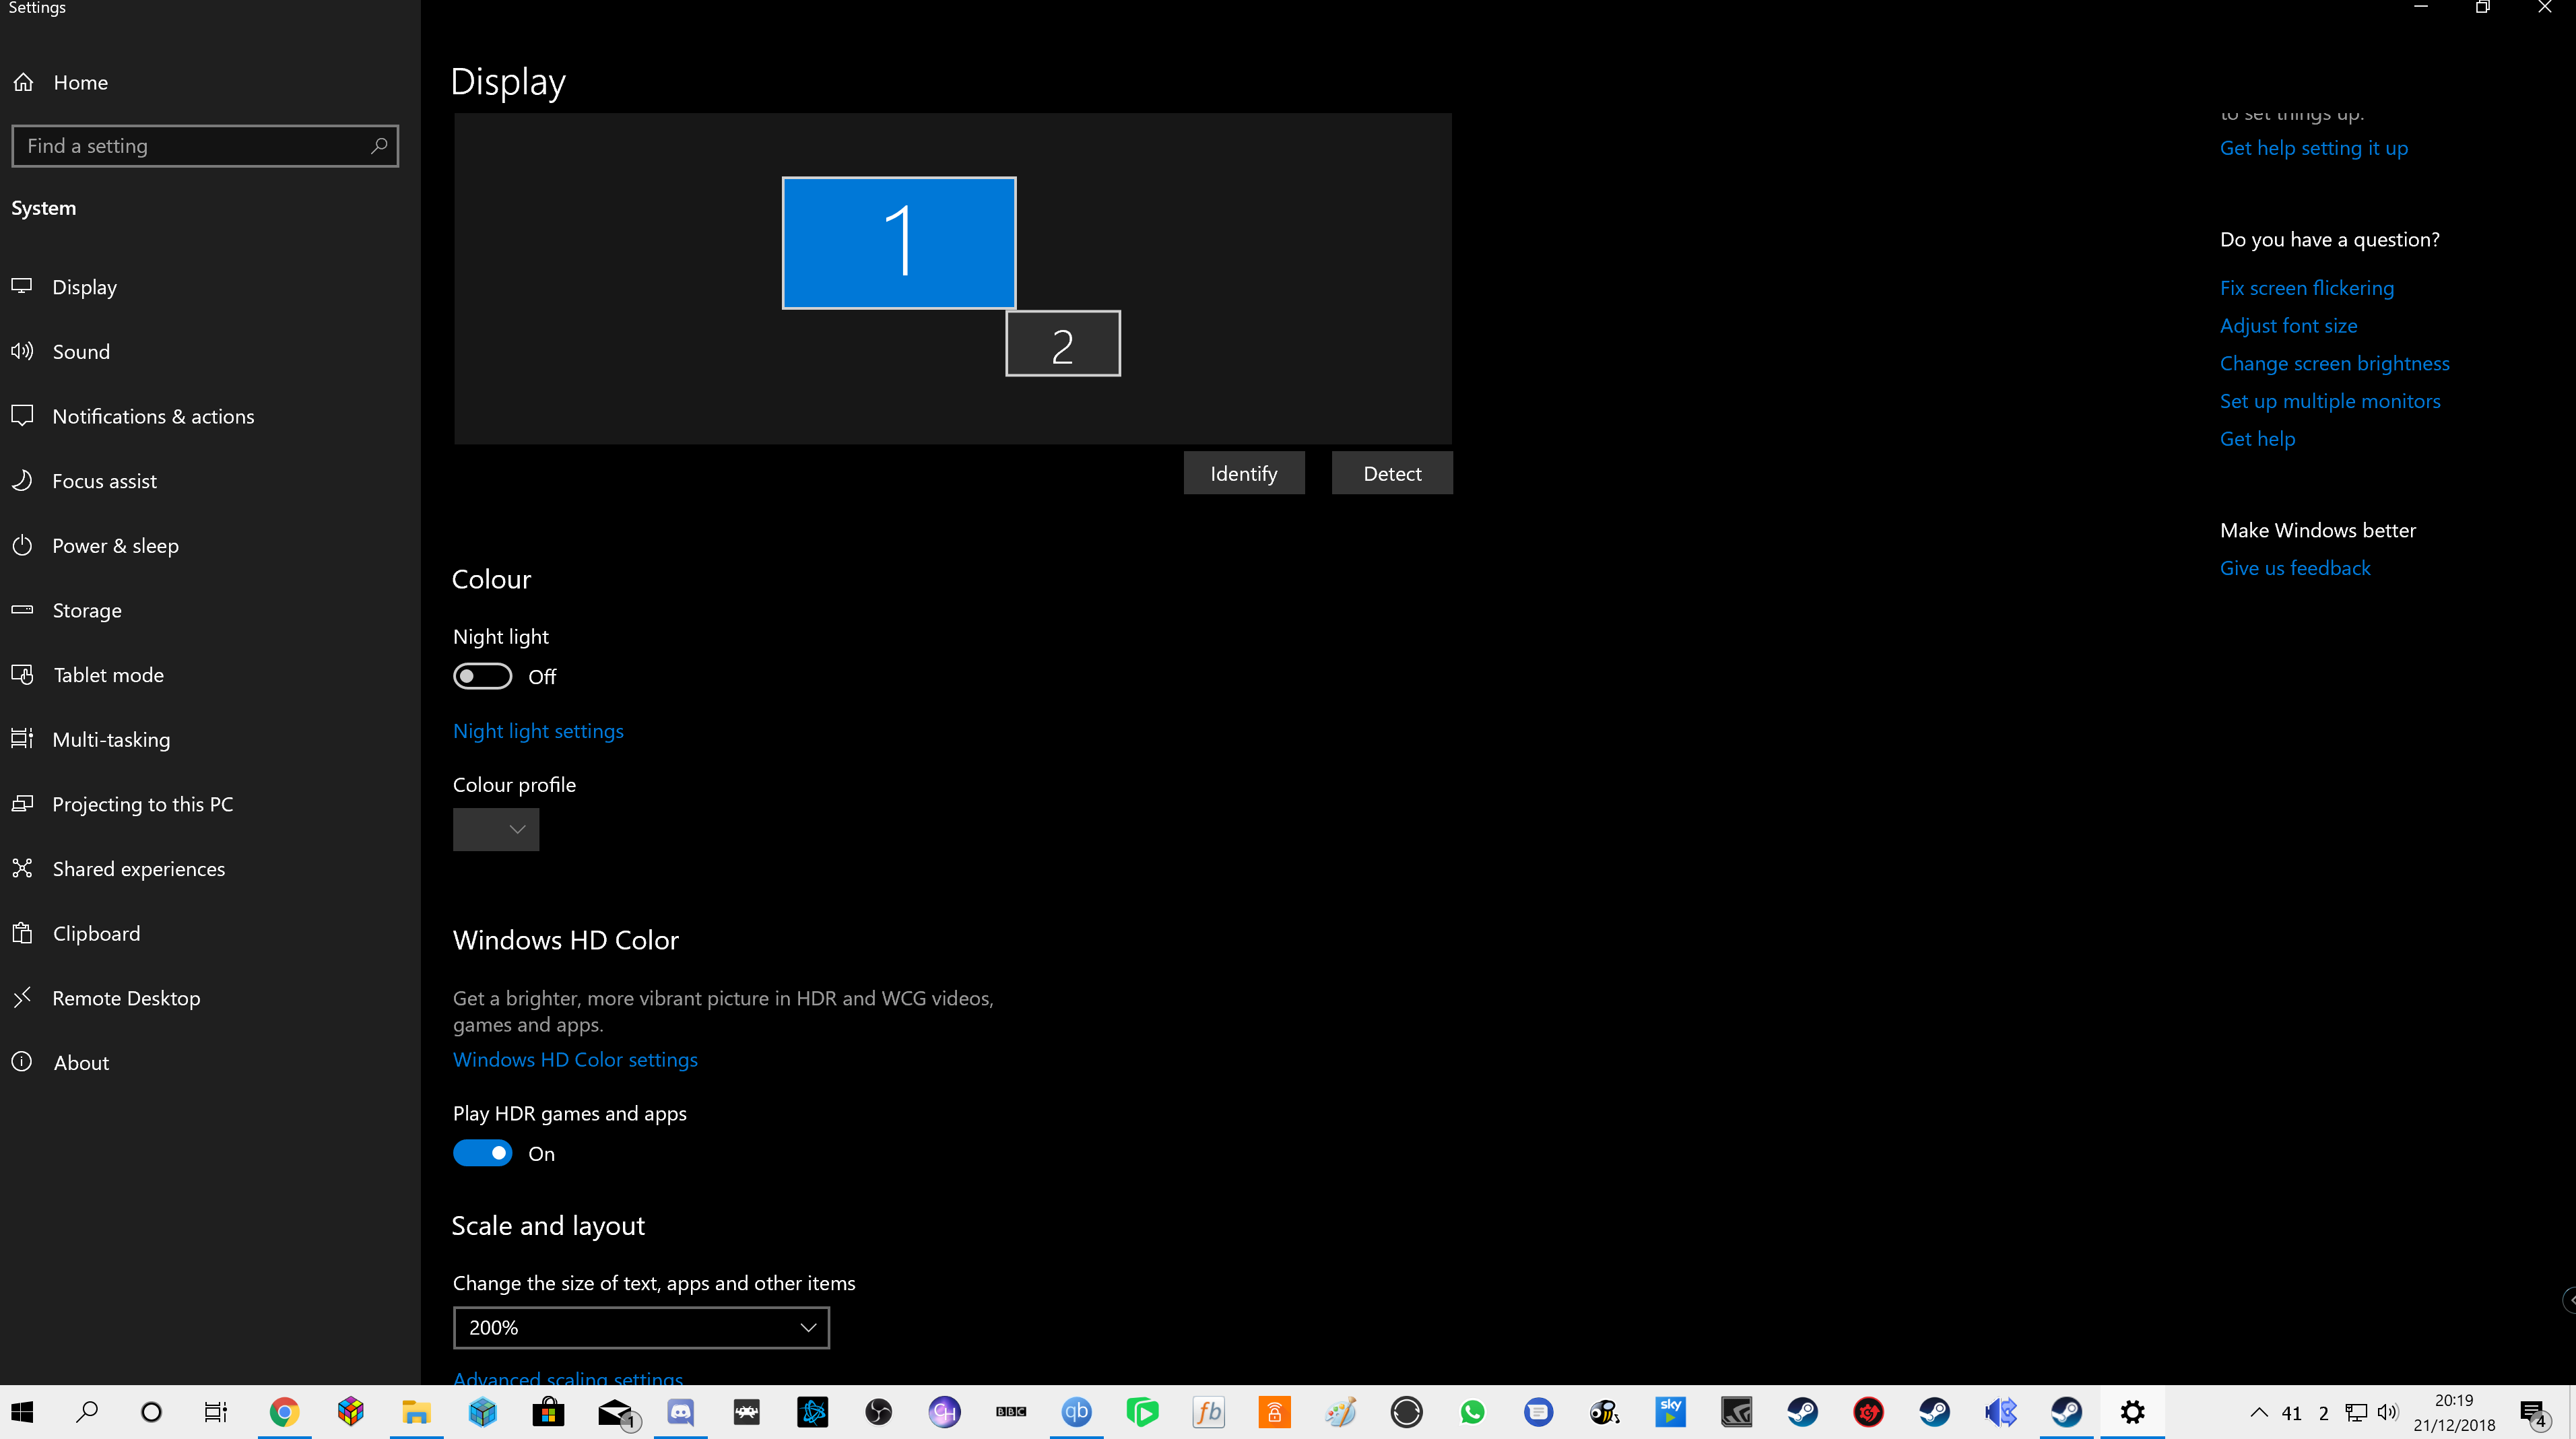The image size is (2576, 1439).
Task: Open Cortana circle on the taskbar
Action: pyautogui.click(x=151, y=1412)
